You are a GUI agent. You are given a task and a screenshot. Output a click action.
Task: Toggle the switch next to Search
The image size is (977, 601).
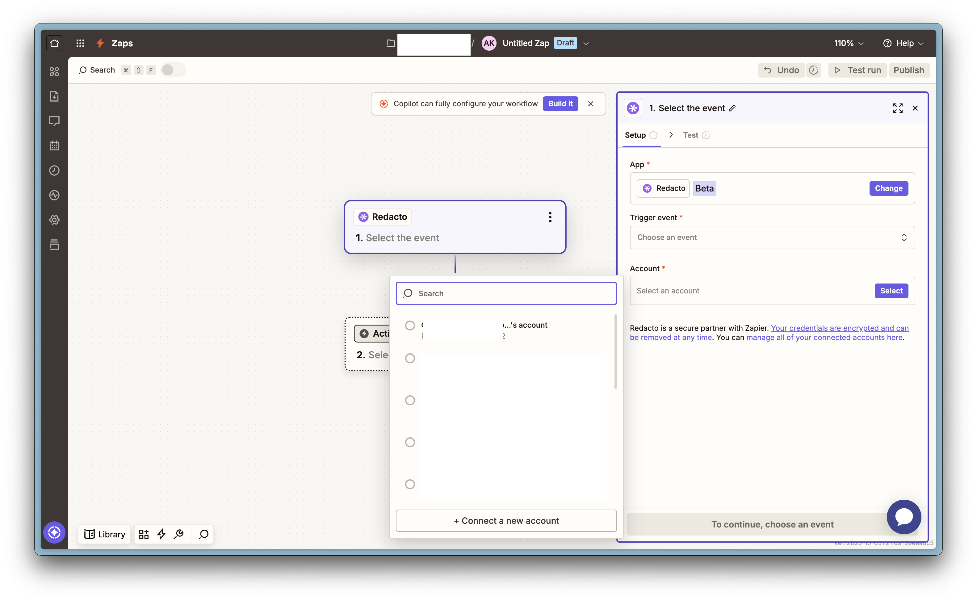pyautogui.click(x=173, y=70)
